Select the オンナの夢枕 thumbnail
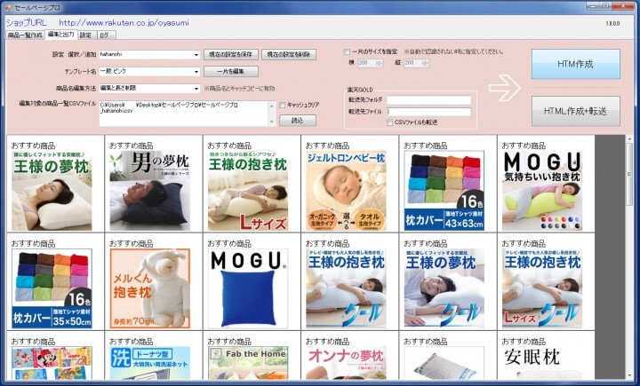This screenshot has width=640, height=386. (x=346, y=363)
